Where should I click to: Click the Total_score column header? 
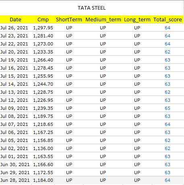click(x=167, y=20)
